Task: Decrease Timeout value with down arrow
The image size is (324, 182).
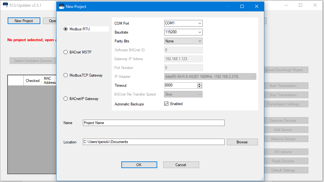Action: coord(199,87)
